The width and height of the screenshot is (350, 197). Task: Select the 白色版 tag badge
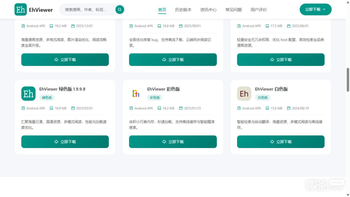[263, 97]
